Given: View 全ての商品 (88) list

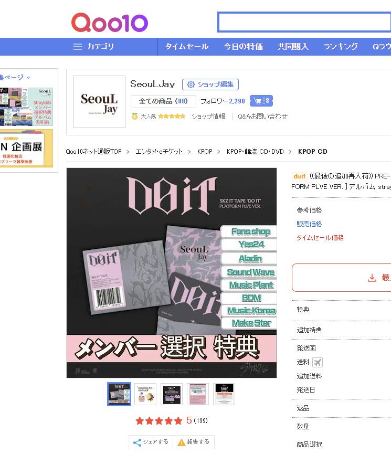Looking at the screenshot, I should coord(163,101).
